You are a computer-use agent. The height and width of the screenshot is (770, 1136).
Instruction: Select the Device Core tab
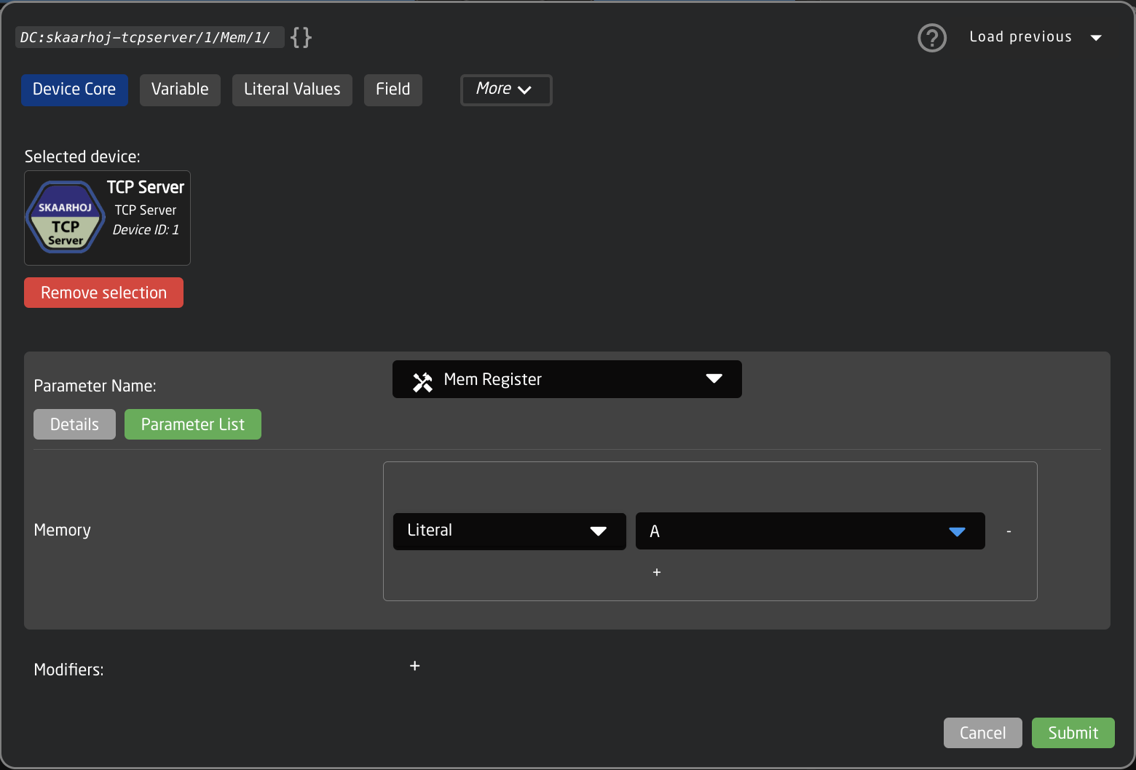pos(74,90)
